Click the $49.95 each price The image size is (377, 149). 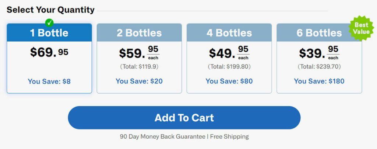click(229, 53)
